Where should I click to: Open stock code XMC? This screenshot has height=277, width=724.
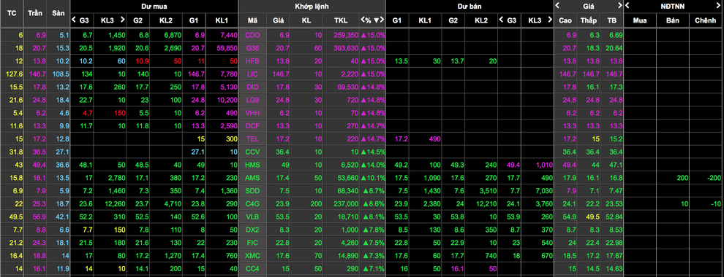(252, 255)
